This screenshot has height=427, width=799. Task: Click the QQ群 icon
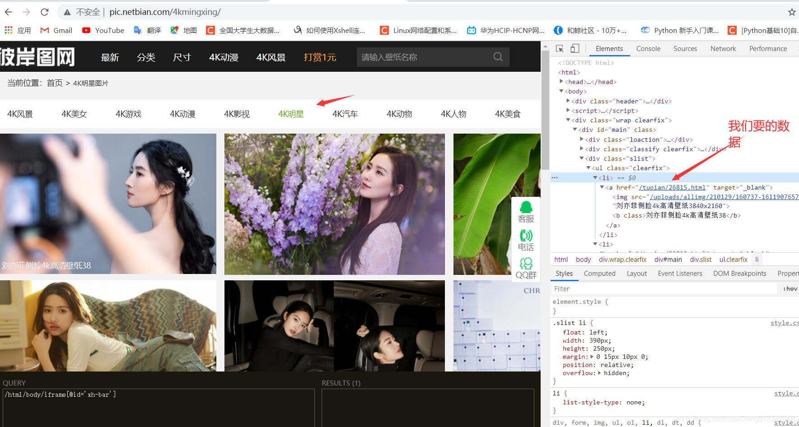(x=526, y=269)
